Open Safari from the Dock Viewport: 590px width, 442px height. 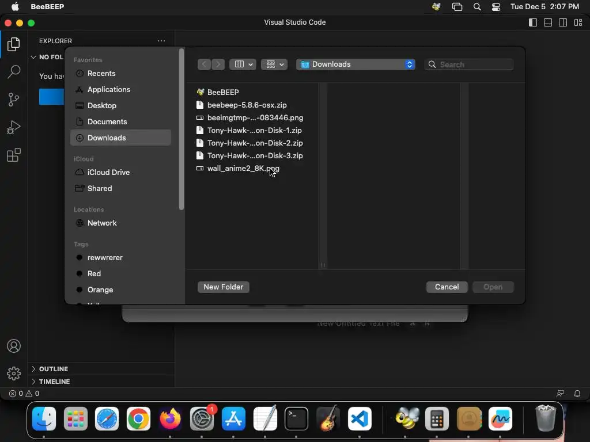click(107, 419)
